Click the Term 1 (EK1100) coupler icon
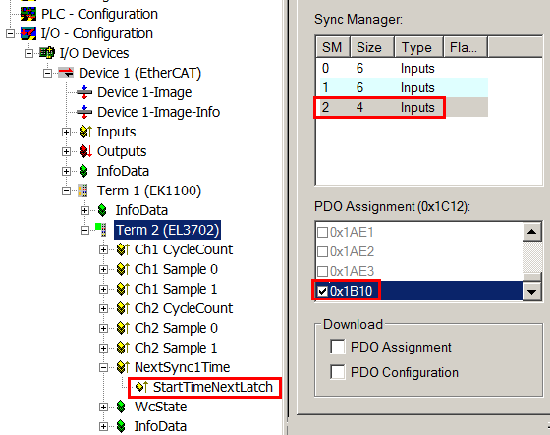The height and width of the screenshot is (435, 550). click(x=82, y=190)
